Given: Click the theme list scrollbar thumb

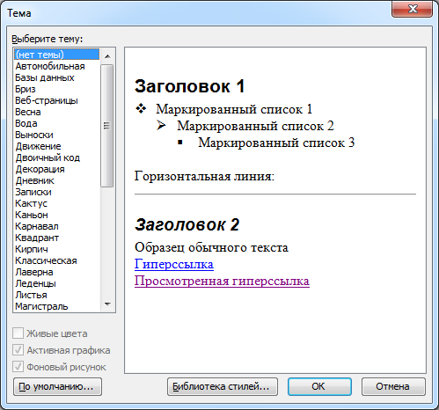Looking at the screenshot, I should [x=107, y=126].
